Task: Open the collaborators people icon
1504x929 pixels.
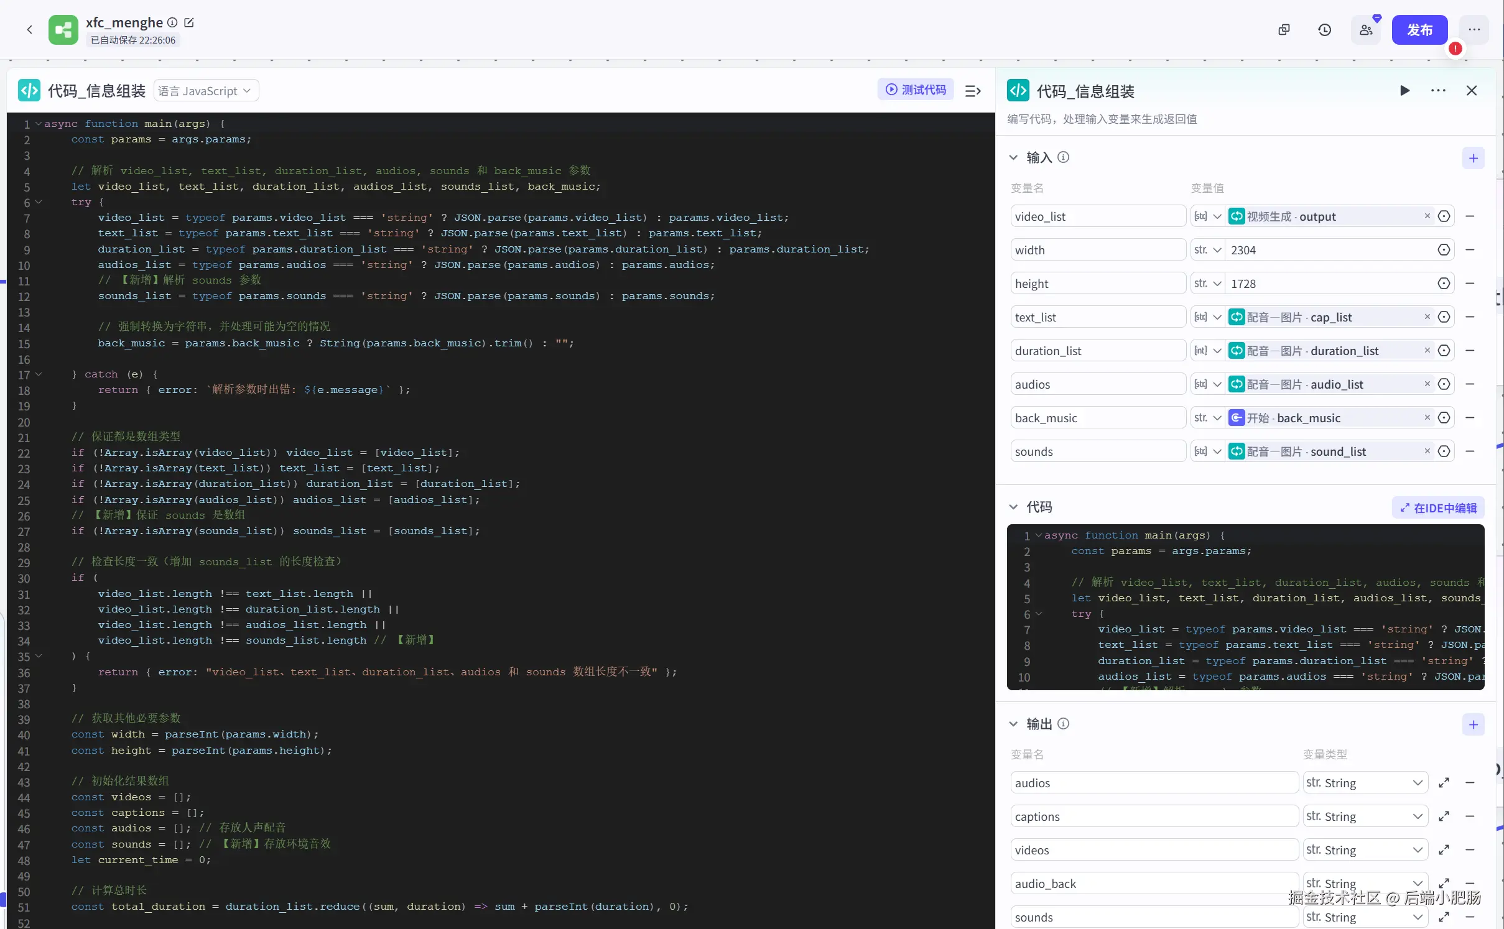Action: coord(1365,29)
